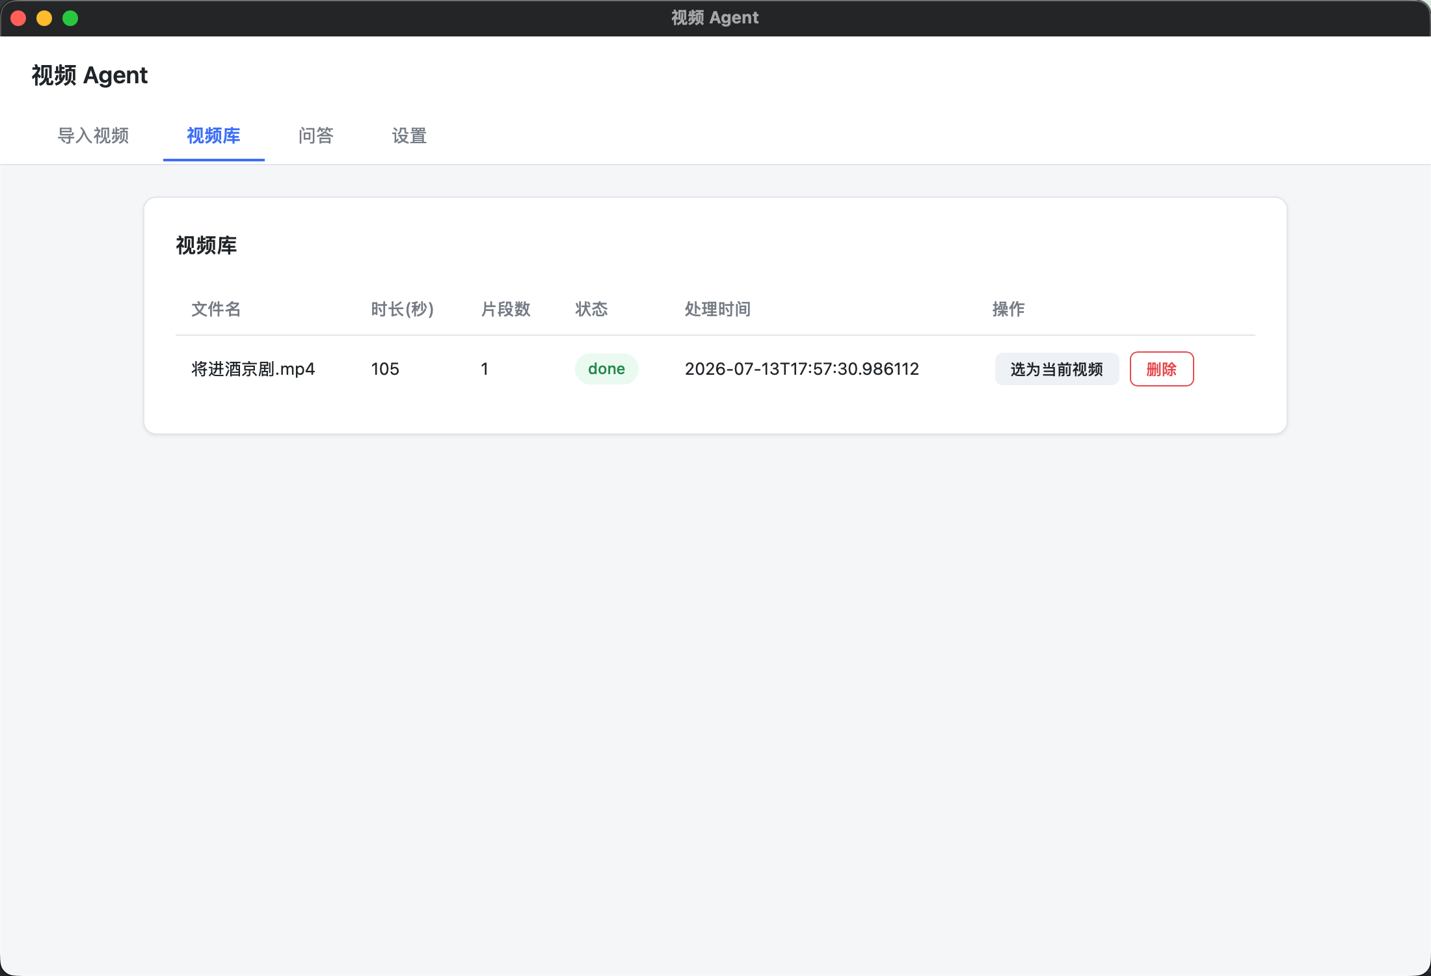This screenshot has width=1431, height=976.
Task: Minimize the window with the yellow button
Action: (44, 18)
